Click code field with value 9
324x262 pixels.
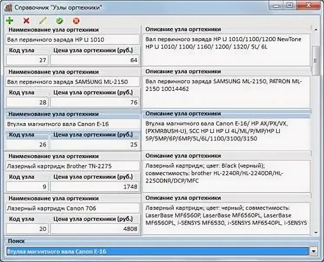(27, 186)
